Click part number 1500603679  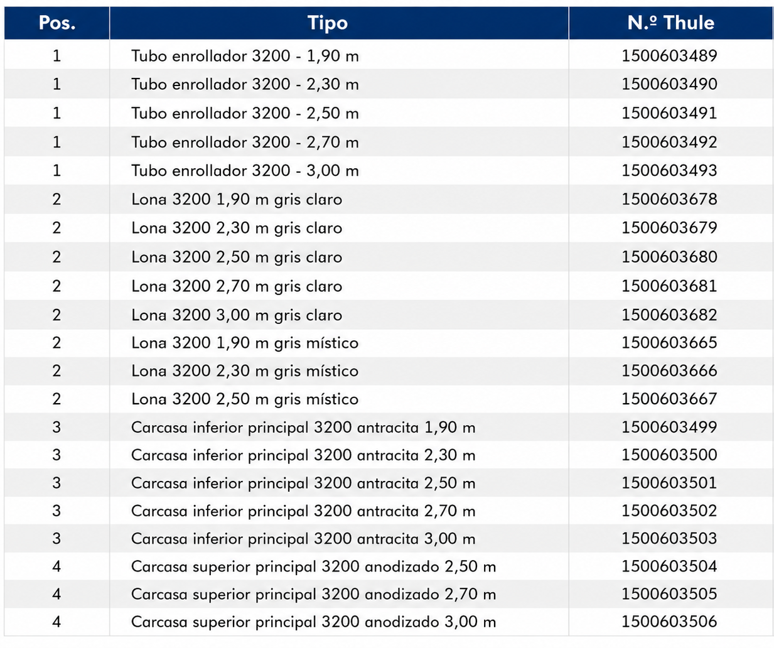click(669, 227)
